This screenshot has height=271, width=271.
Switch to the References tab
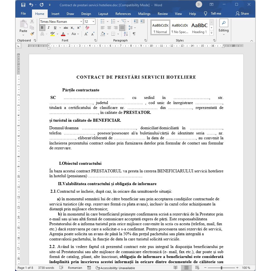(123, 14)
